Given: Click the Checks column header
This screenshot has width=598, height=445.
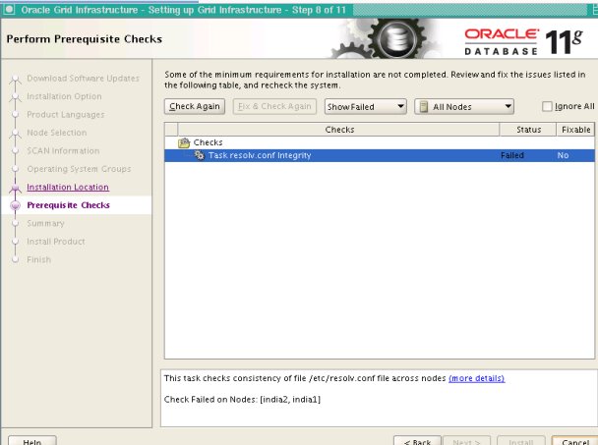Looking at the screenshot, I should (339, 130).
